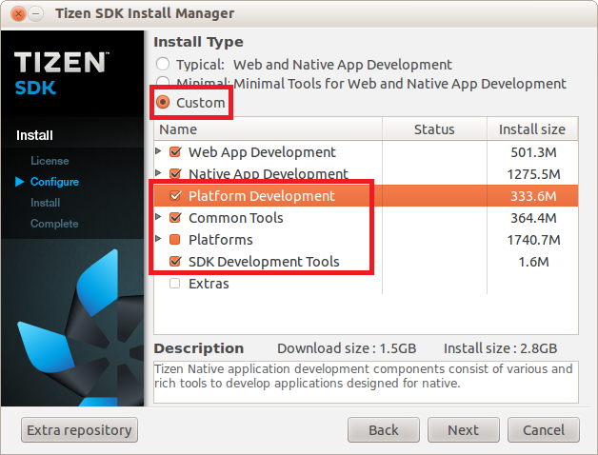
Task: Expand the Common Tools tree node
Action: coord(159,217)
